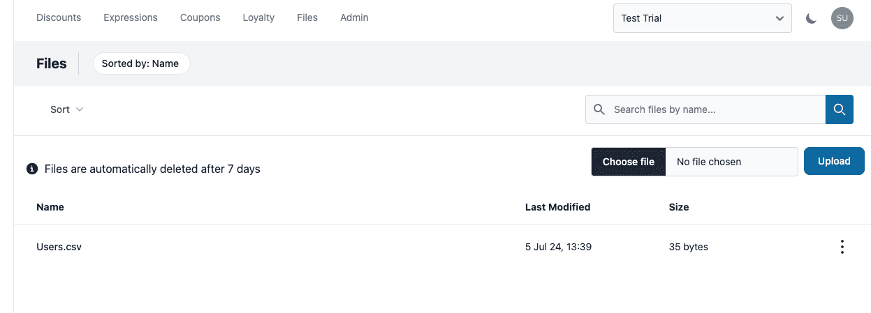Click the Upload button
Screen dimensions: 871x313
point(834,161)
